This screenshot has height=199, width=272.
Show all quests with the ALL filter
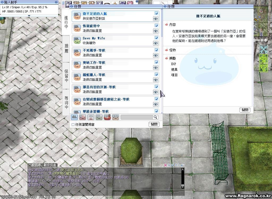pyautogui.click(x=74, y=117)
